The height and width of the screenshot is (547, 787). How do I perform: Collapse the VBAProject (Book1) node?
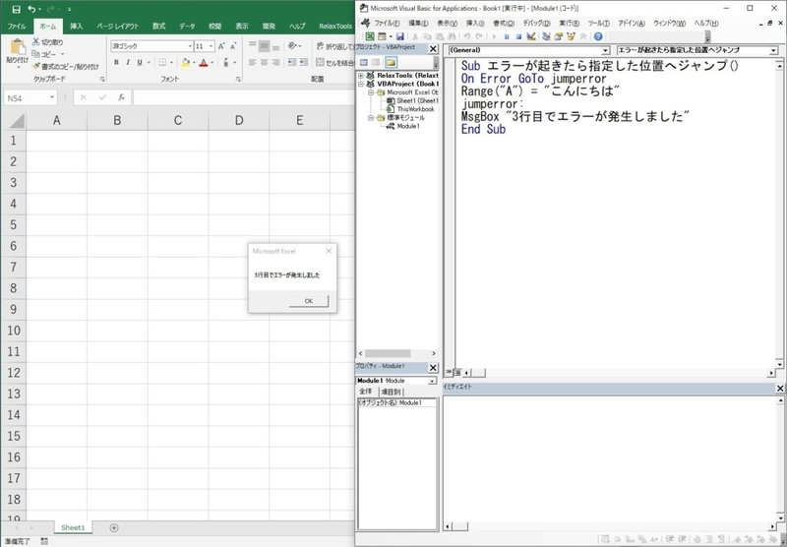(x=361, y=84)
